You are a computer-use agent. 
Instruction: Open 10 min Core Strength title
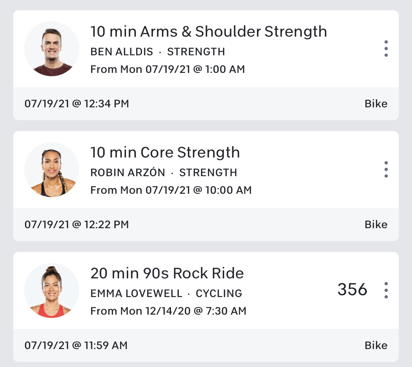pos(165,153)
